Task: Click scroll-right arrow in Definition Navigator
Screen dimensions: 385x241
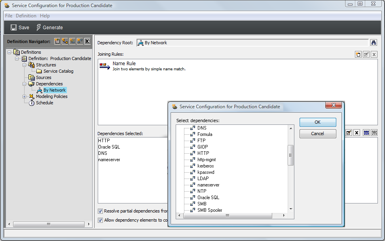Action: [89, 224]
